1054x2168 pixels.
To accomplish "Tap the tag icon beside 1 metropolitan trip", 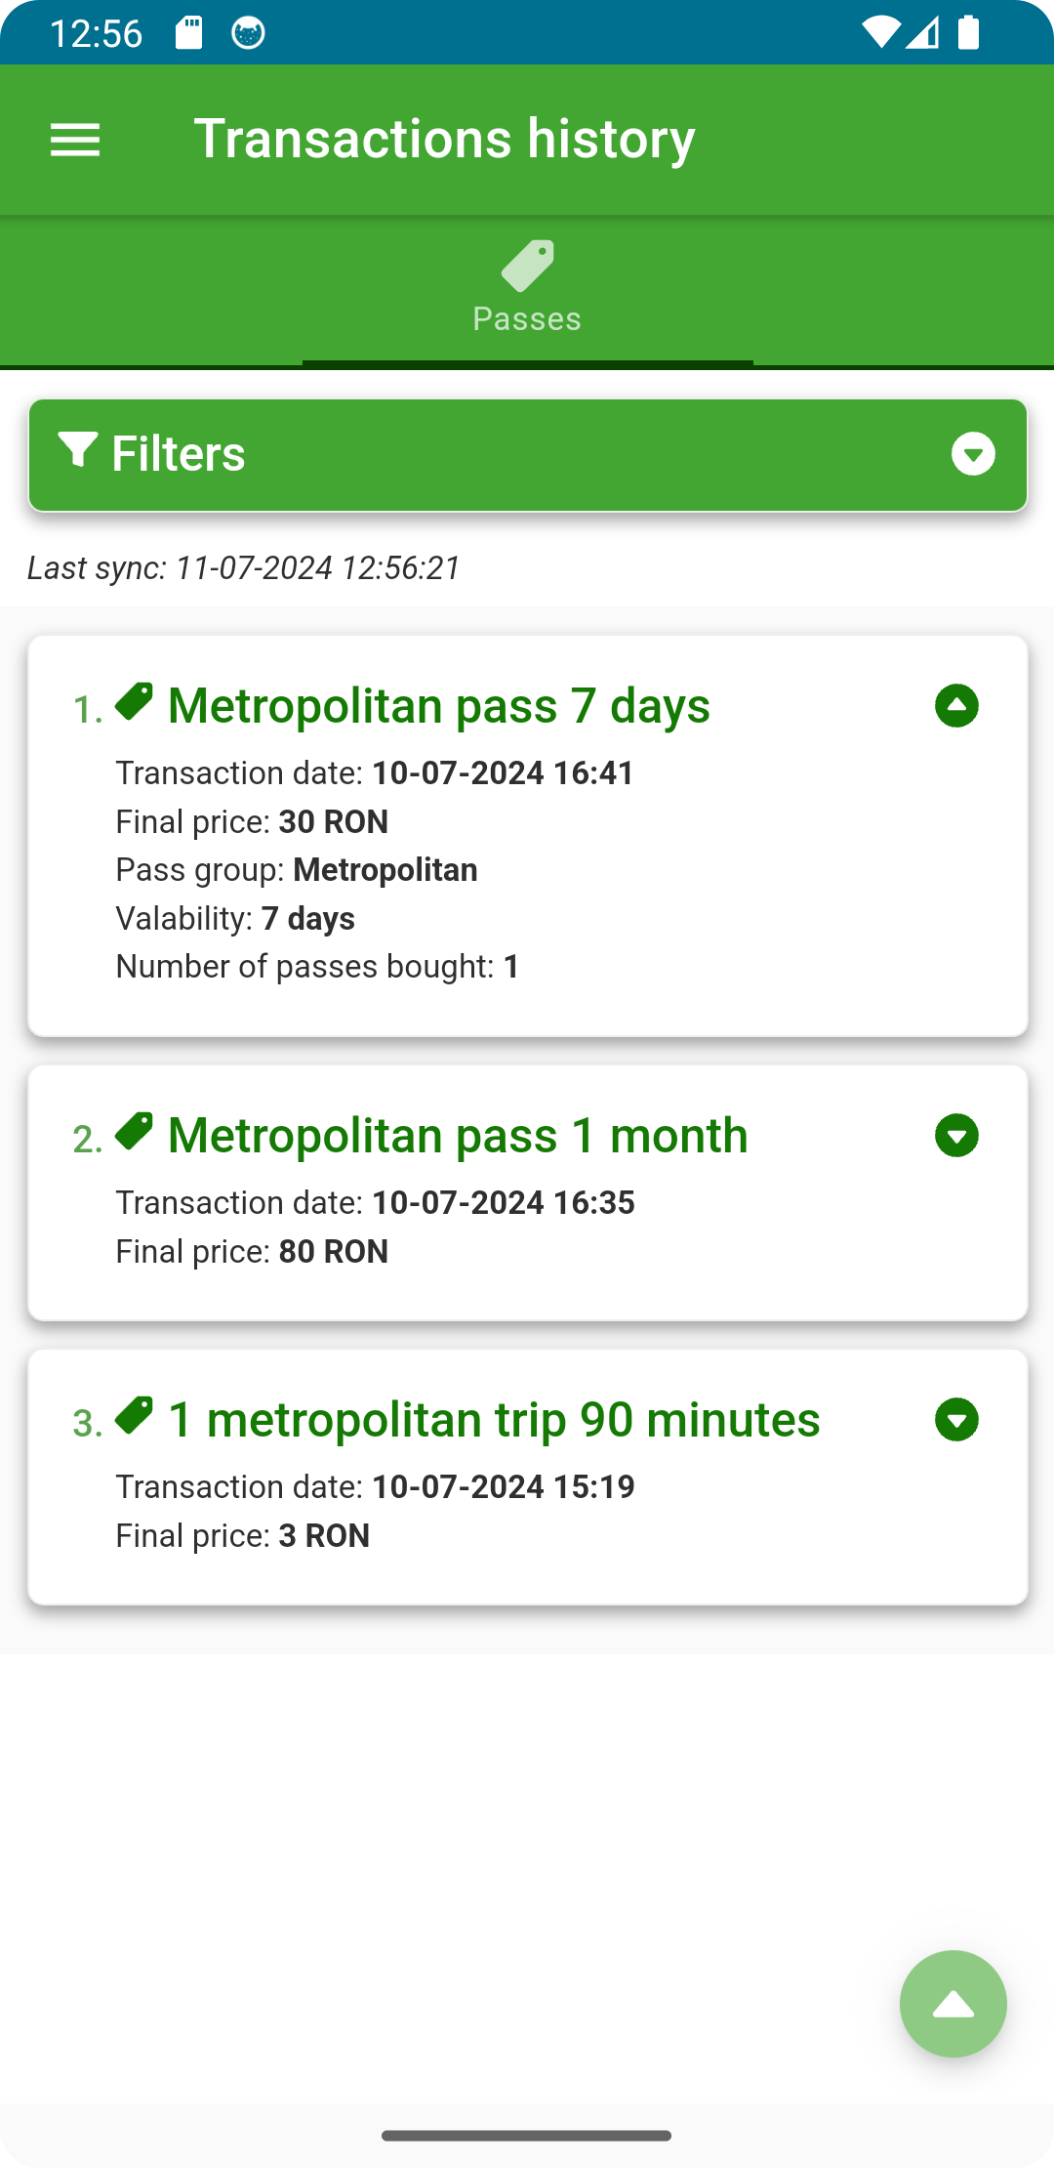I will coord(134,1415).
